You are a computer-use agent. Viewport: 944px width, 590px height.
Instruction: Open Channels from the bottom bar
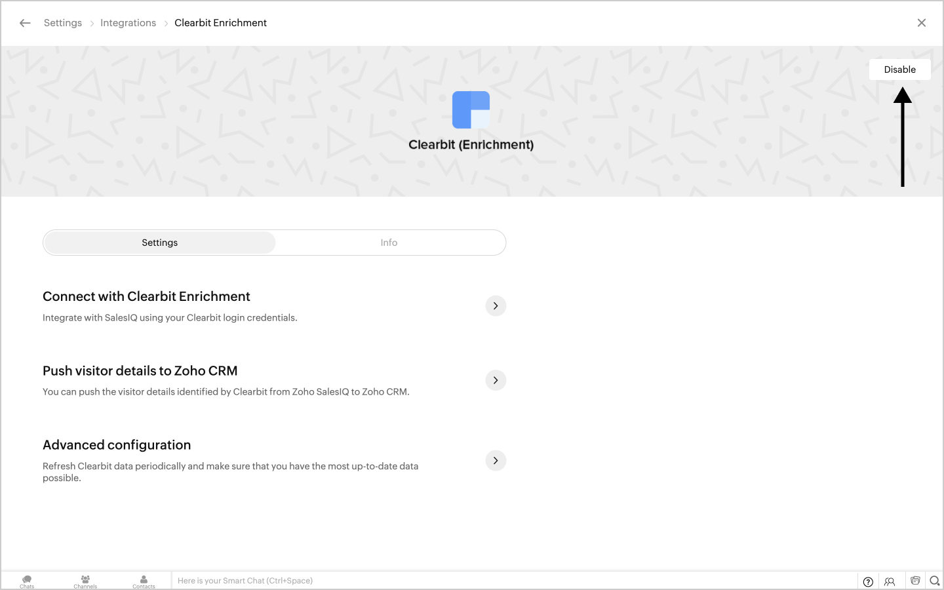click(85, 581)
